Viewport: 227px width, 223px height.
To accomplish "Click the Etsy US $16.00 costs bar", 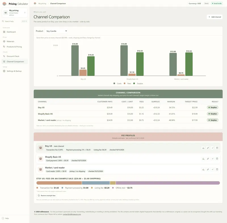I will [75, 60].
